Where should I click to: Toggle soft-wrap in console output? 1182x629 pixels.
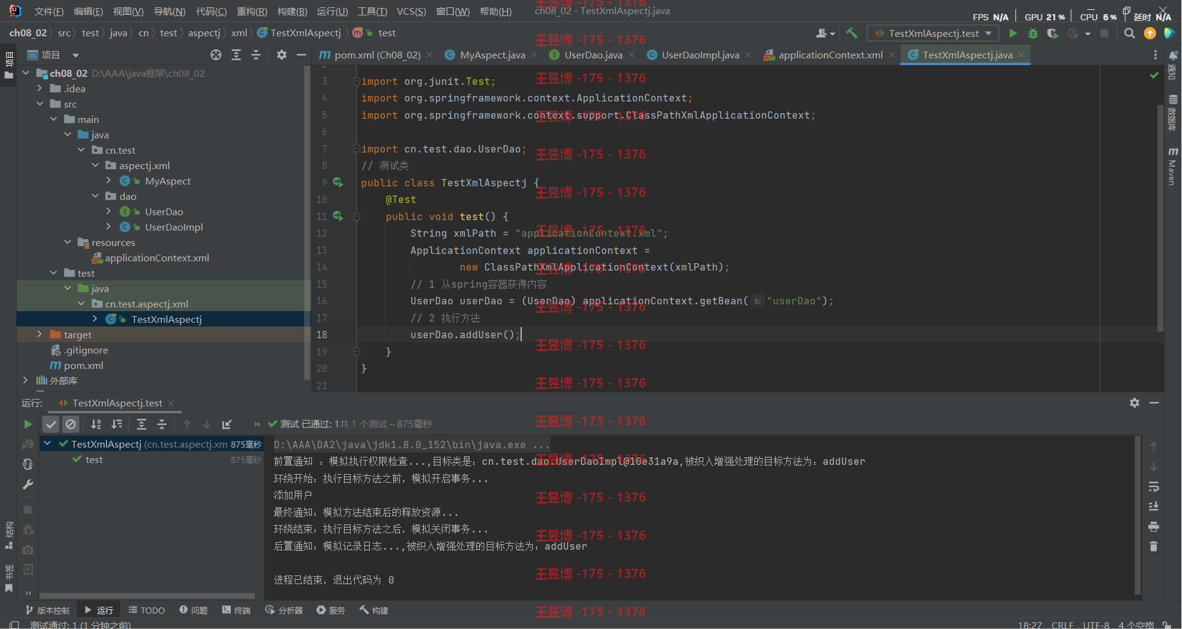[1154, 486]
